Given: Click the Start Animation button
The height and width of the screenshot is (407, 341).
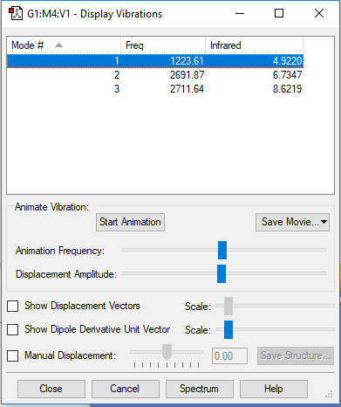Looking at the screenshot, I should pos(130,222).
